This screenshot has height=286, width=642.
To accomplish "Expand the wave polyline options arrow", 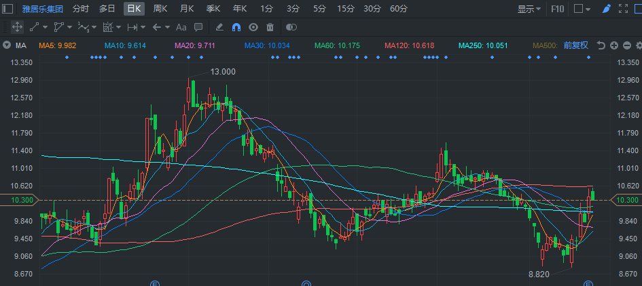I will tap(94, 27).
